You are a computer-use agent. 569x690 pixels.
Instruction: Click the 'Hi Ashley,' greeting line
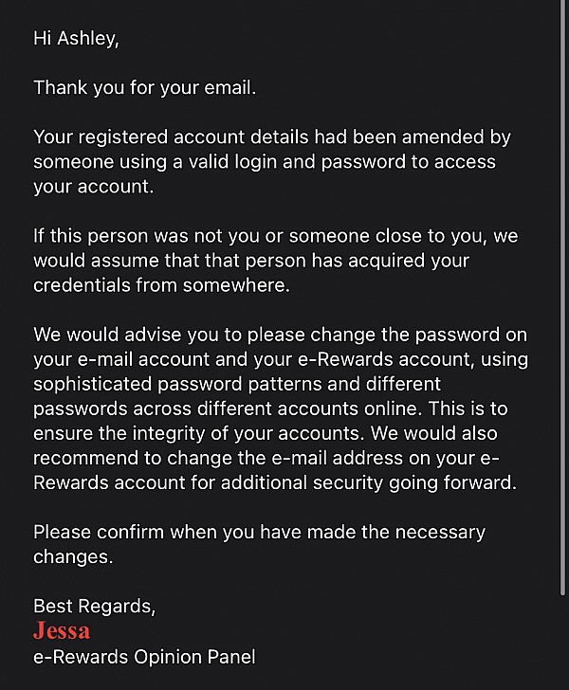[x=77, y=38]
